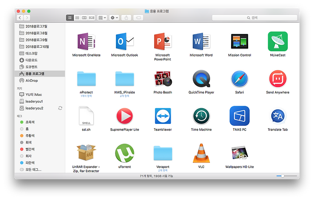Viewport: 314px width, 200px height.
Task: Select the Veraport folder
Action: tap(163, 153)
